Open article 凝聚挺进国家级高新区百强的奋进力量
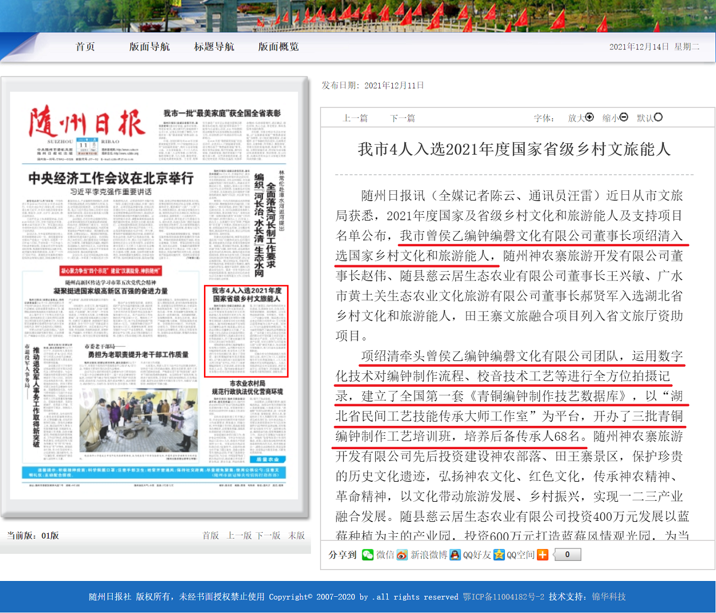The image size is (716, 613). click(x=111, y=291)
